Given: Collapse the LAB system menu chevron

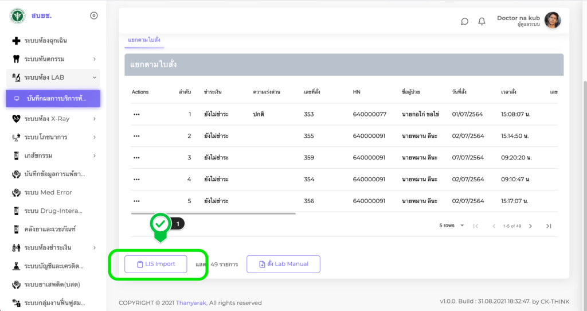Looking at the screenshot, I should [x=94, y=77].
